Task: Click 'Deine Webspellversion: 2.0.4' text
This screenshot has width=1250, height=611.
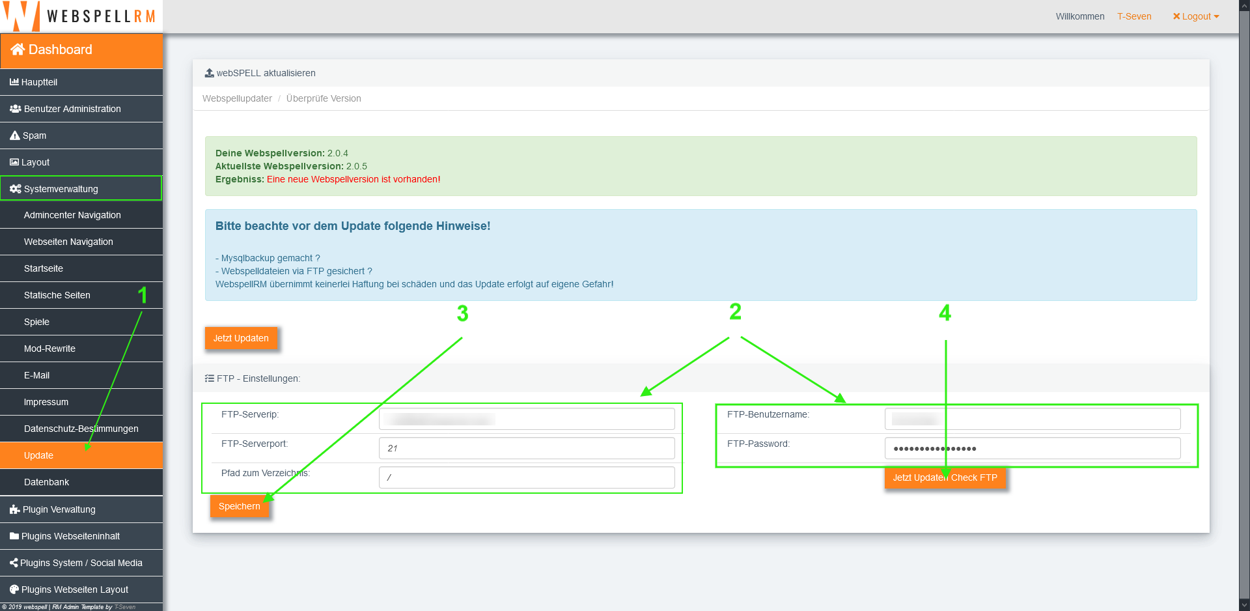Action: coord(282,153)
